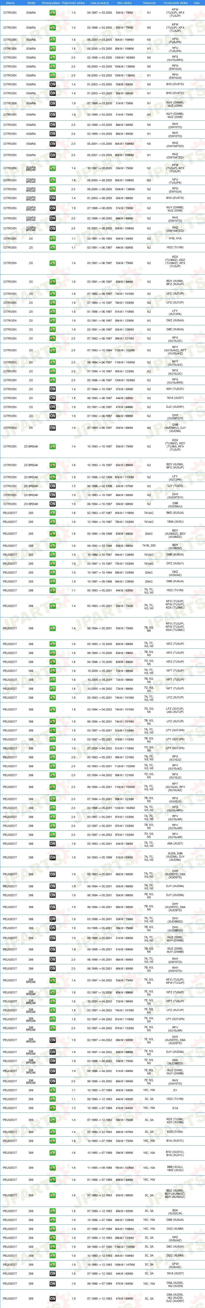Click petrol icon in Peugeot 205 DFZ (XU9J1) row

click(x=53, y=564)
